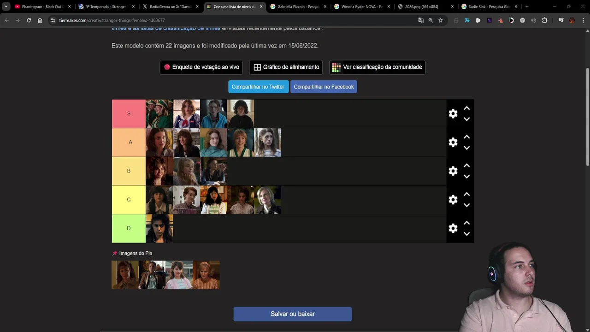This screenshot has height=332, width=590.
Task: Open media control playlist icon
Action: tap(561, 20)
